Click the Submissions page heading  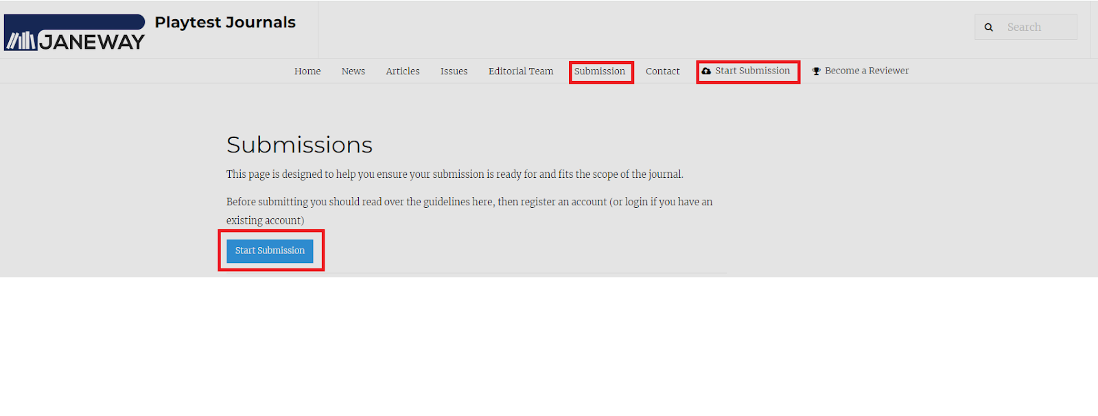click(x=299, y=145)
